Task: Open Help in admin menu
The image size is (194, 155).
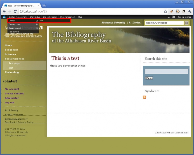Action: 80,17
